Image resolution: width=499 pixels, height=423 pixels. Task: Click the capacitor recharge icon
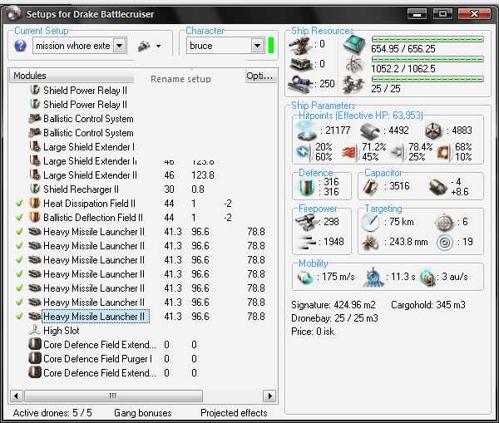[437, 187]
